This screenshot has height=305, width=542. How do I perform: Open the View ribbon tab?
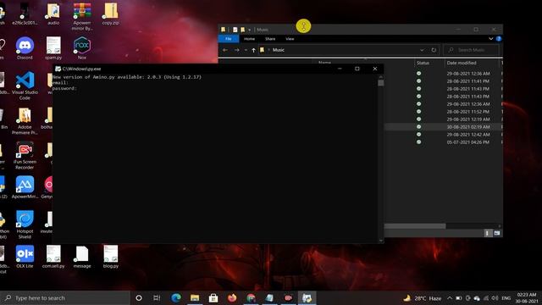[x=290, y=39]
